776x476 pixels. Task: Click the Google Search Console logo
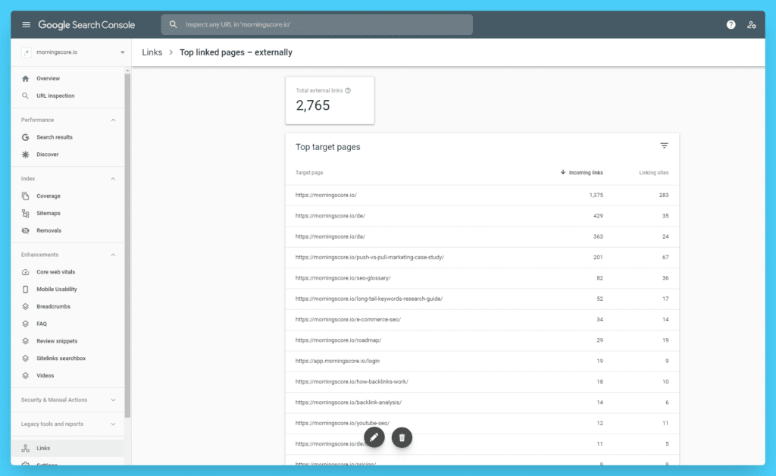pos(86,25)
